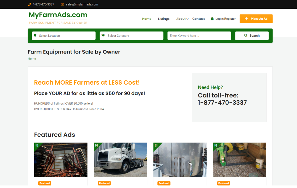Viewport: 297px width, 188px height.
Task: Open the About nav item
Action: point(181,19)
